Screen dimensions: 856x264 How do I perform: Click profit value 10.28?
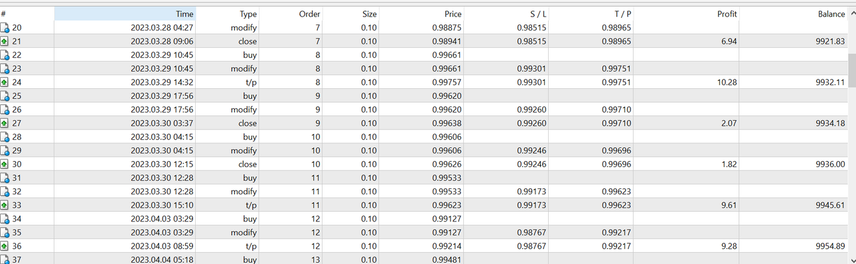coord(727,82)
